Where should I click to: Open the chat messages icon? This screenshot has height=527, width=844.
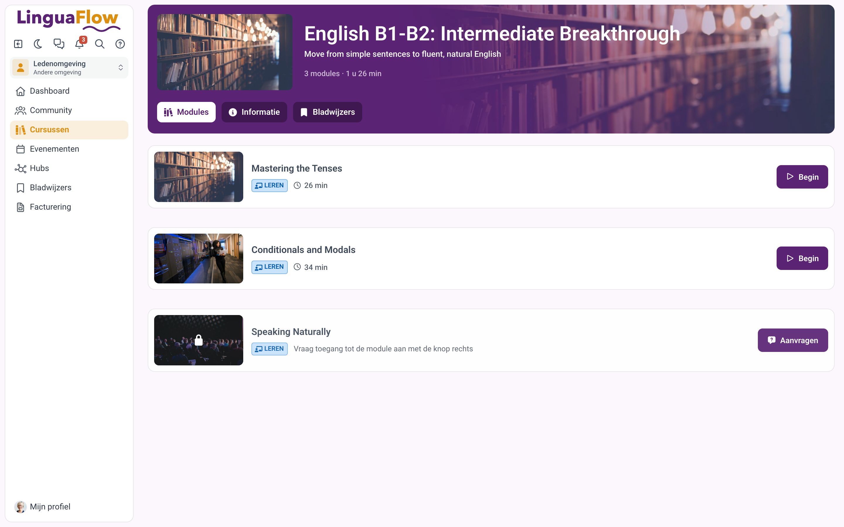(x=59, y=44)
